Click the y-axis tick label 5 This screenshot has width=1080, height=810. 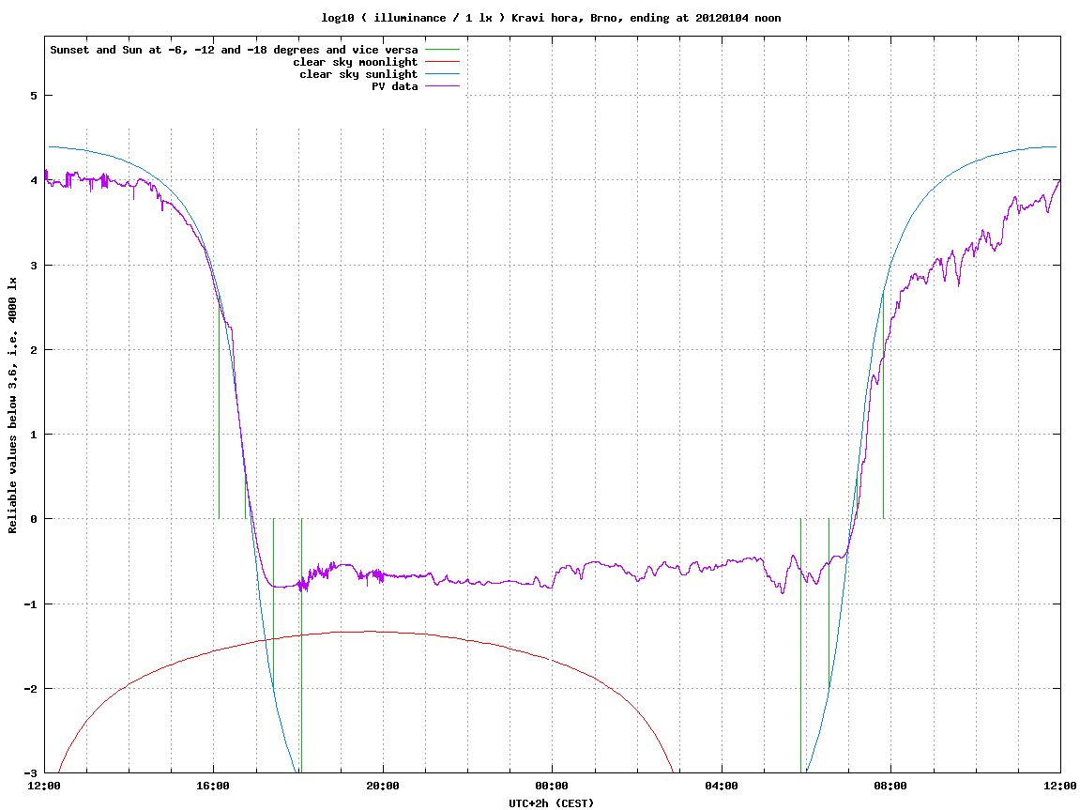coord(33,96)
